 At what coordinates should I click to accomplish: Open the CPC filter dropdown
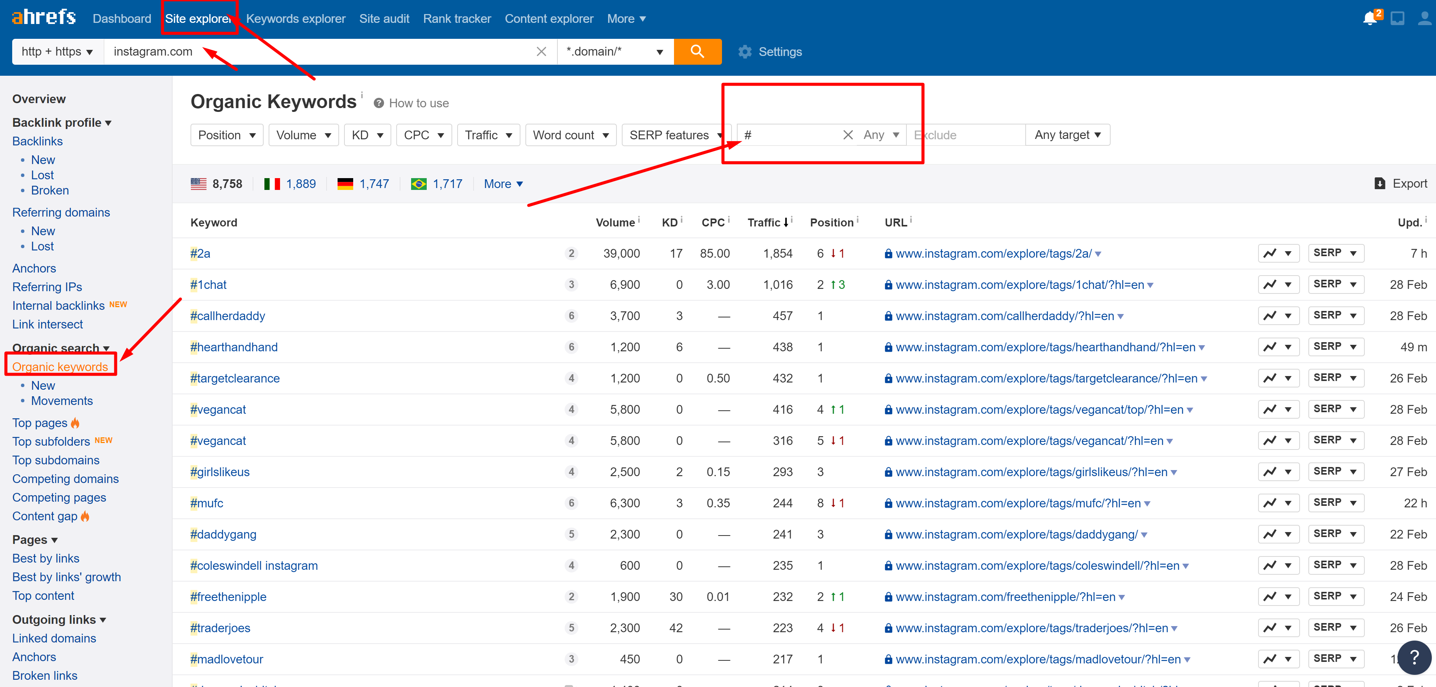(x=424, y=135)
